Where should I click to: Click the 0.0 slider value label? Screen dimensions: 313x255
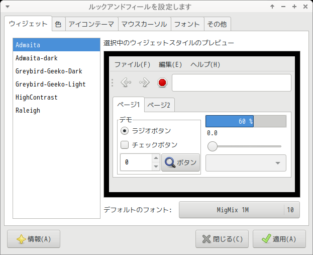pyautogui.click(x=212, y=133)
